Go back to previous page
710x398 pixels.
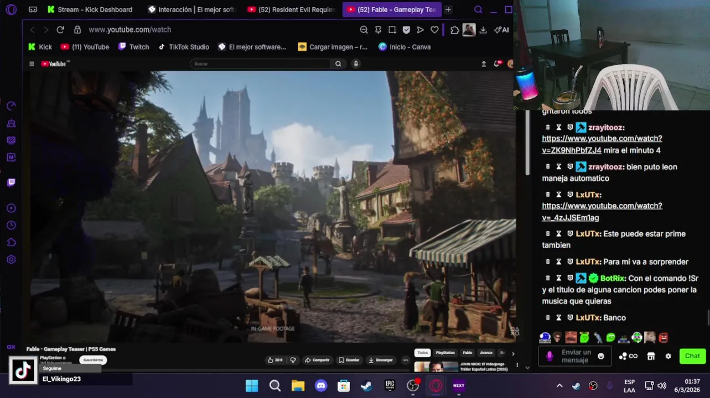[x=32, y=30]
